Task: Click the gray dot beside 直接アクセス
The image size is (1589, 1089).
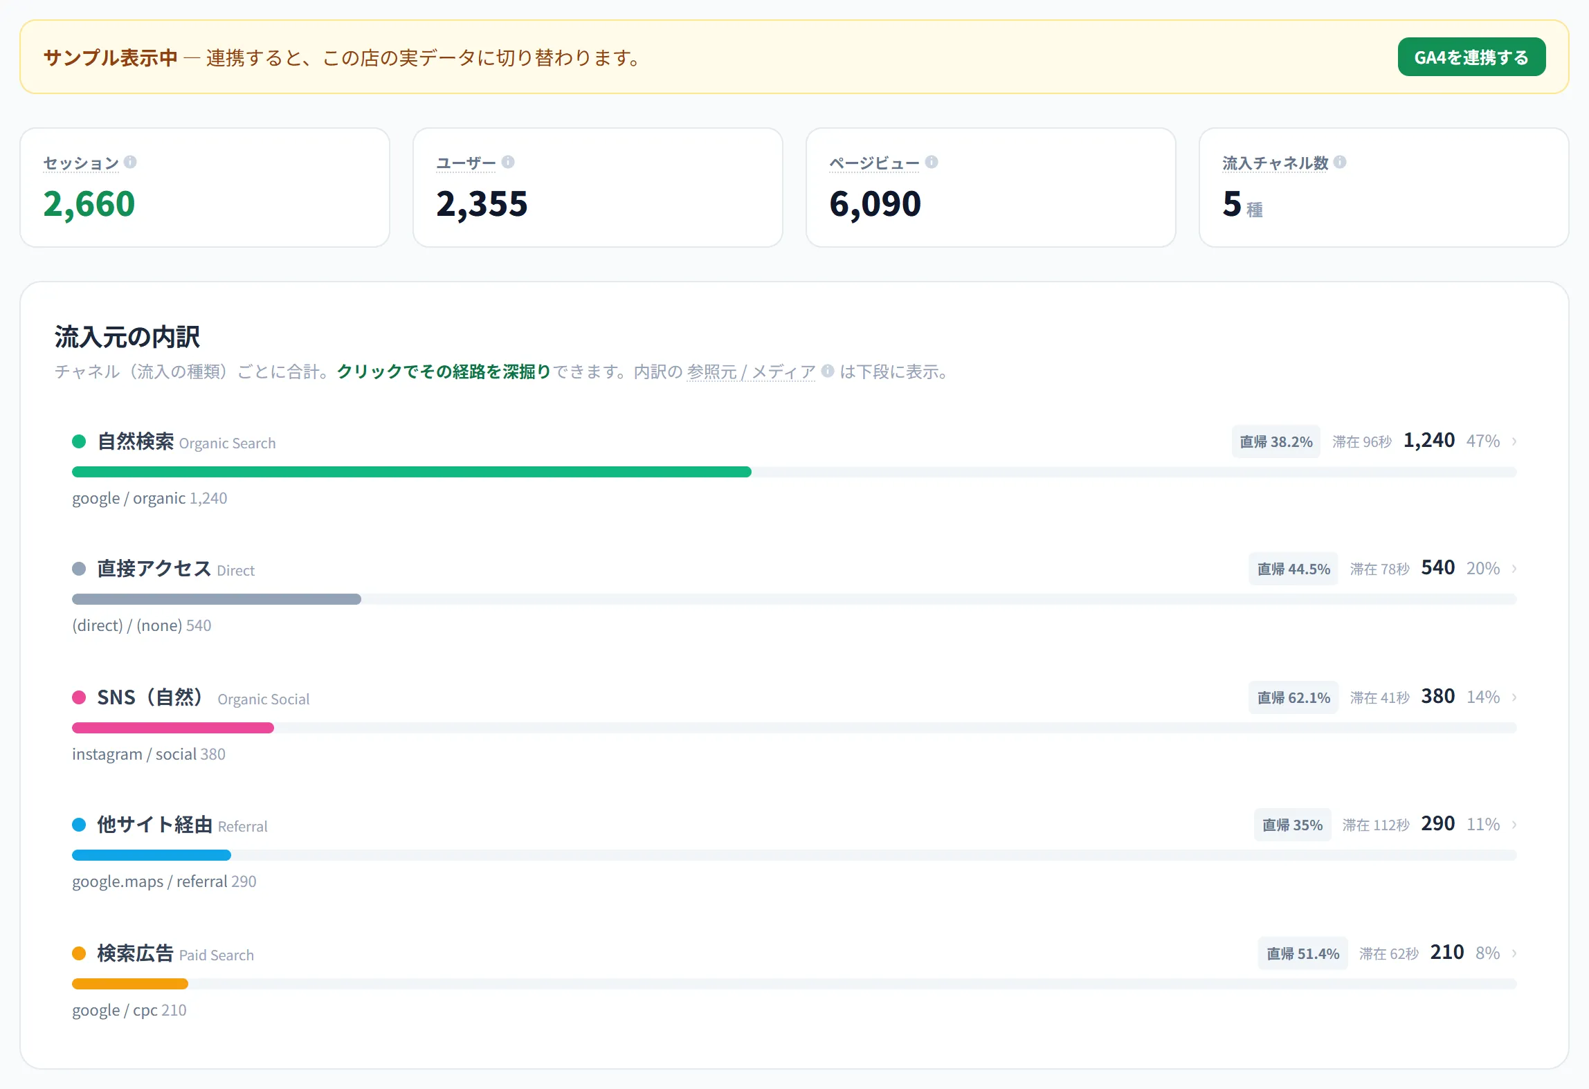Action: coord(79,569)
